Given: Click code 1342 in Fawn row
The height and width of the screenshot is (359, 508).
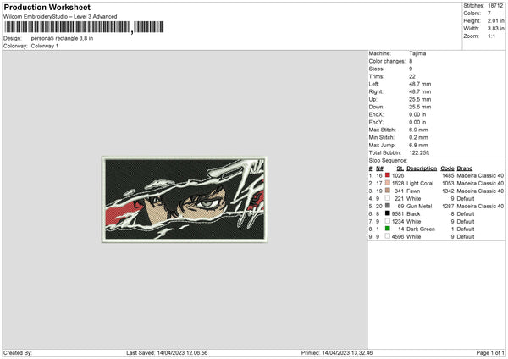Looking at the screenshot, I should (x=448, y=191).
